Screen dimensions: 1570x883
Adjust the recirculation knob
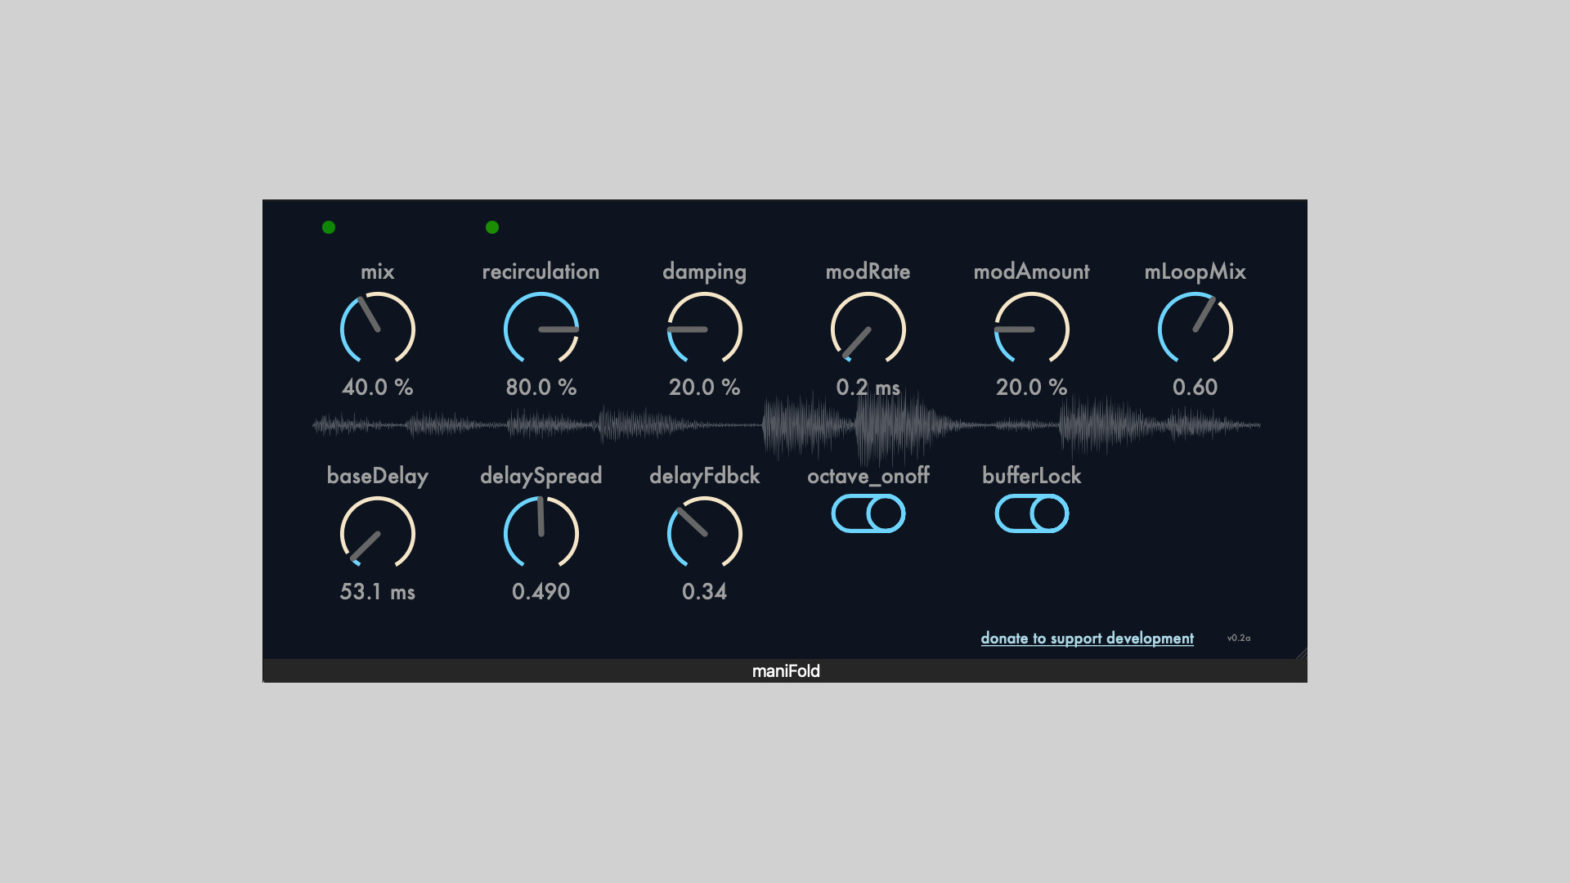tap(541, 329)
